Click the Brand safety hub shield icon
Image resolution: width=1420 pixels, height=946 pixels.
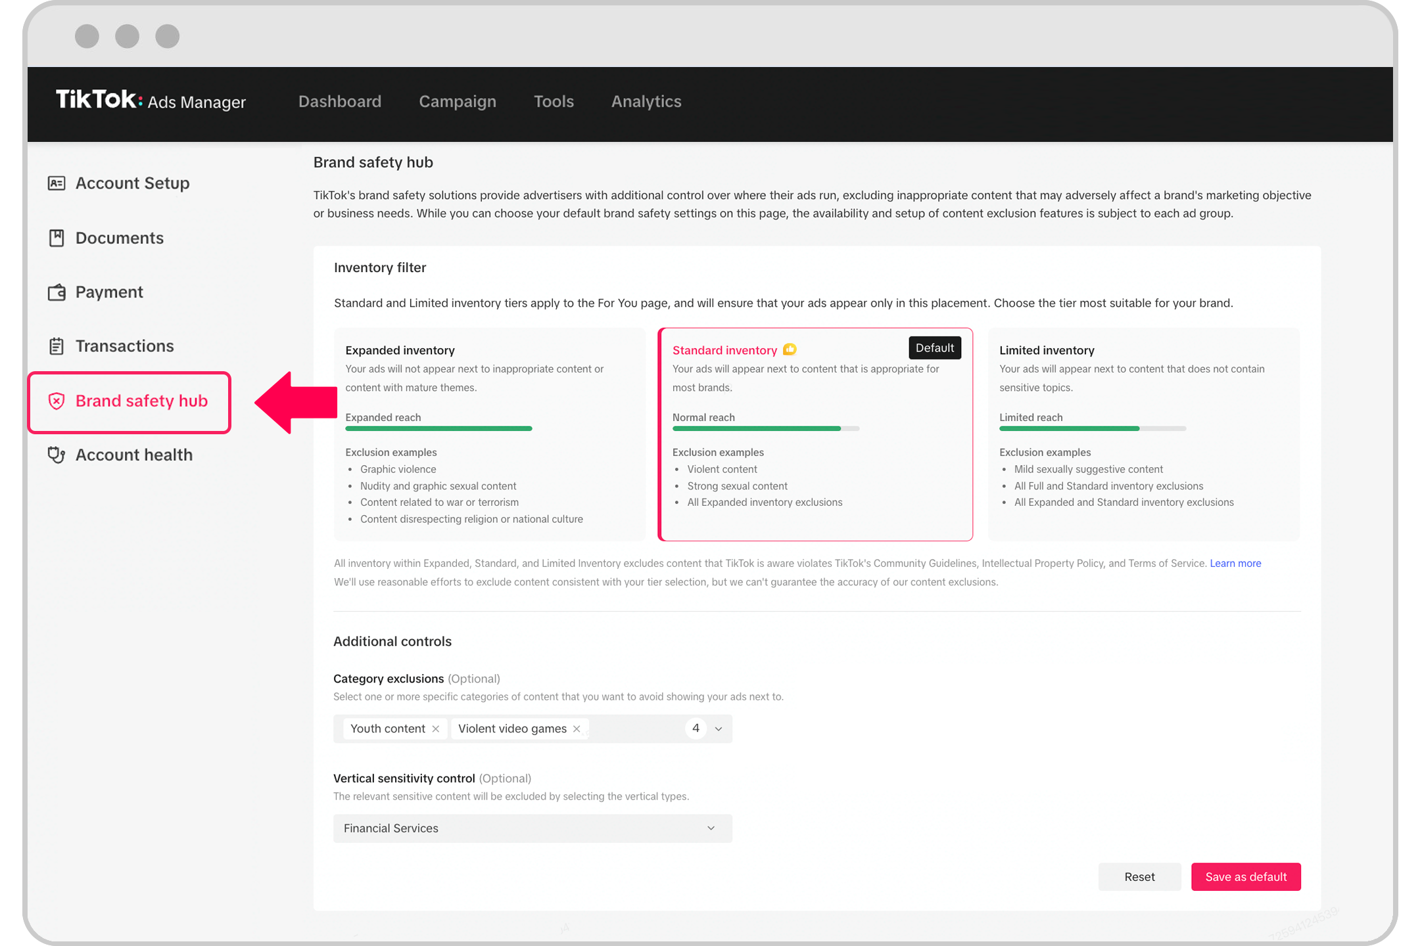tap(57, 401)
